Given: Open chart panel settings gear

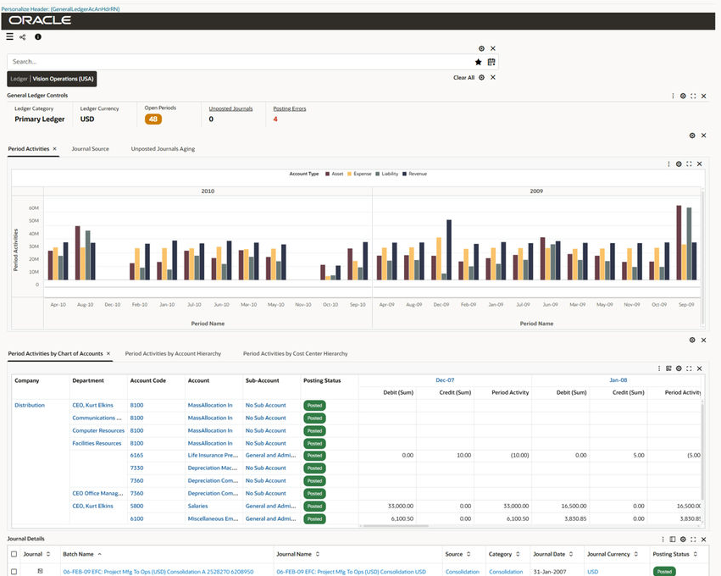Looking at the screenshot, I should [x=679, y=164].
